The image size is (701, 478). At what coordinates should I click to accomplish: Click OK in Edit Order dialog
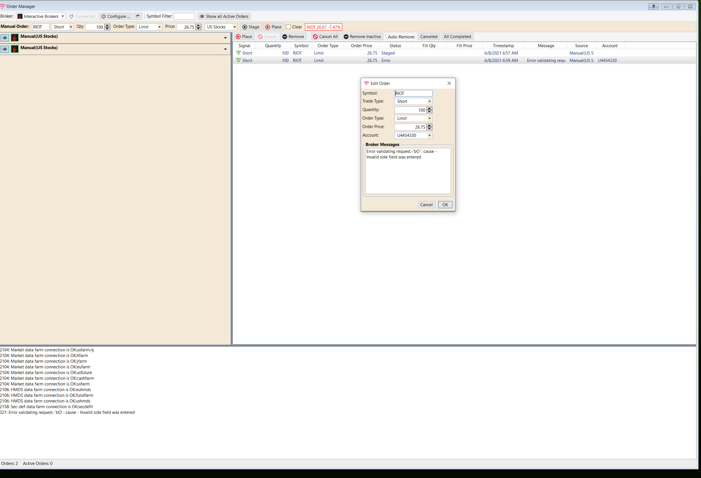[445, 204]
